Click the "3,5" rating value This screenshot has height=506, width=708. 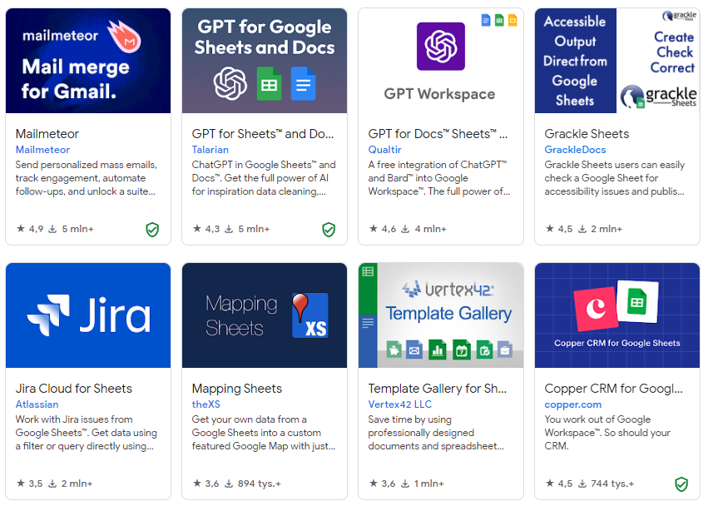click(36, 484)
